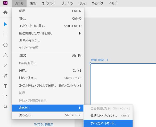The width and height of the screenshot is (156, 127).
Task: Click the Home icon
Action: [x=5, y=12]
